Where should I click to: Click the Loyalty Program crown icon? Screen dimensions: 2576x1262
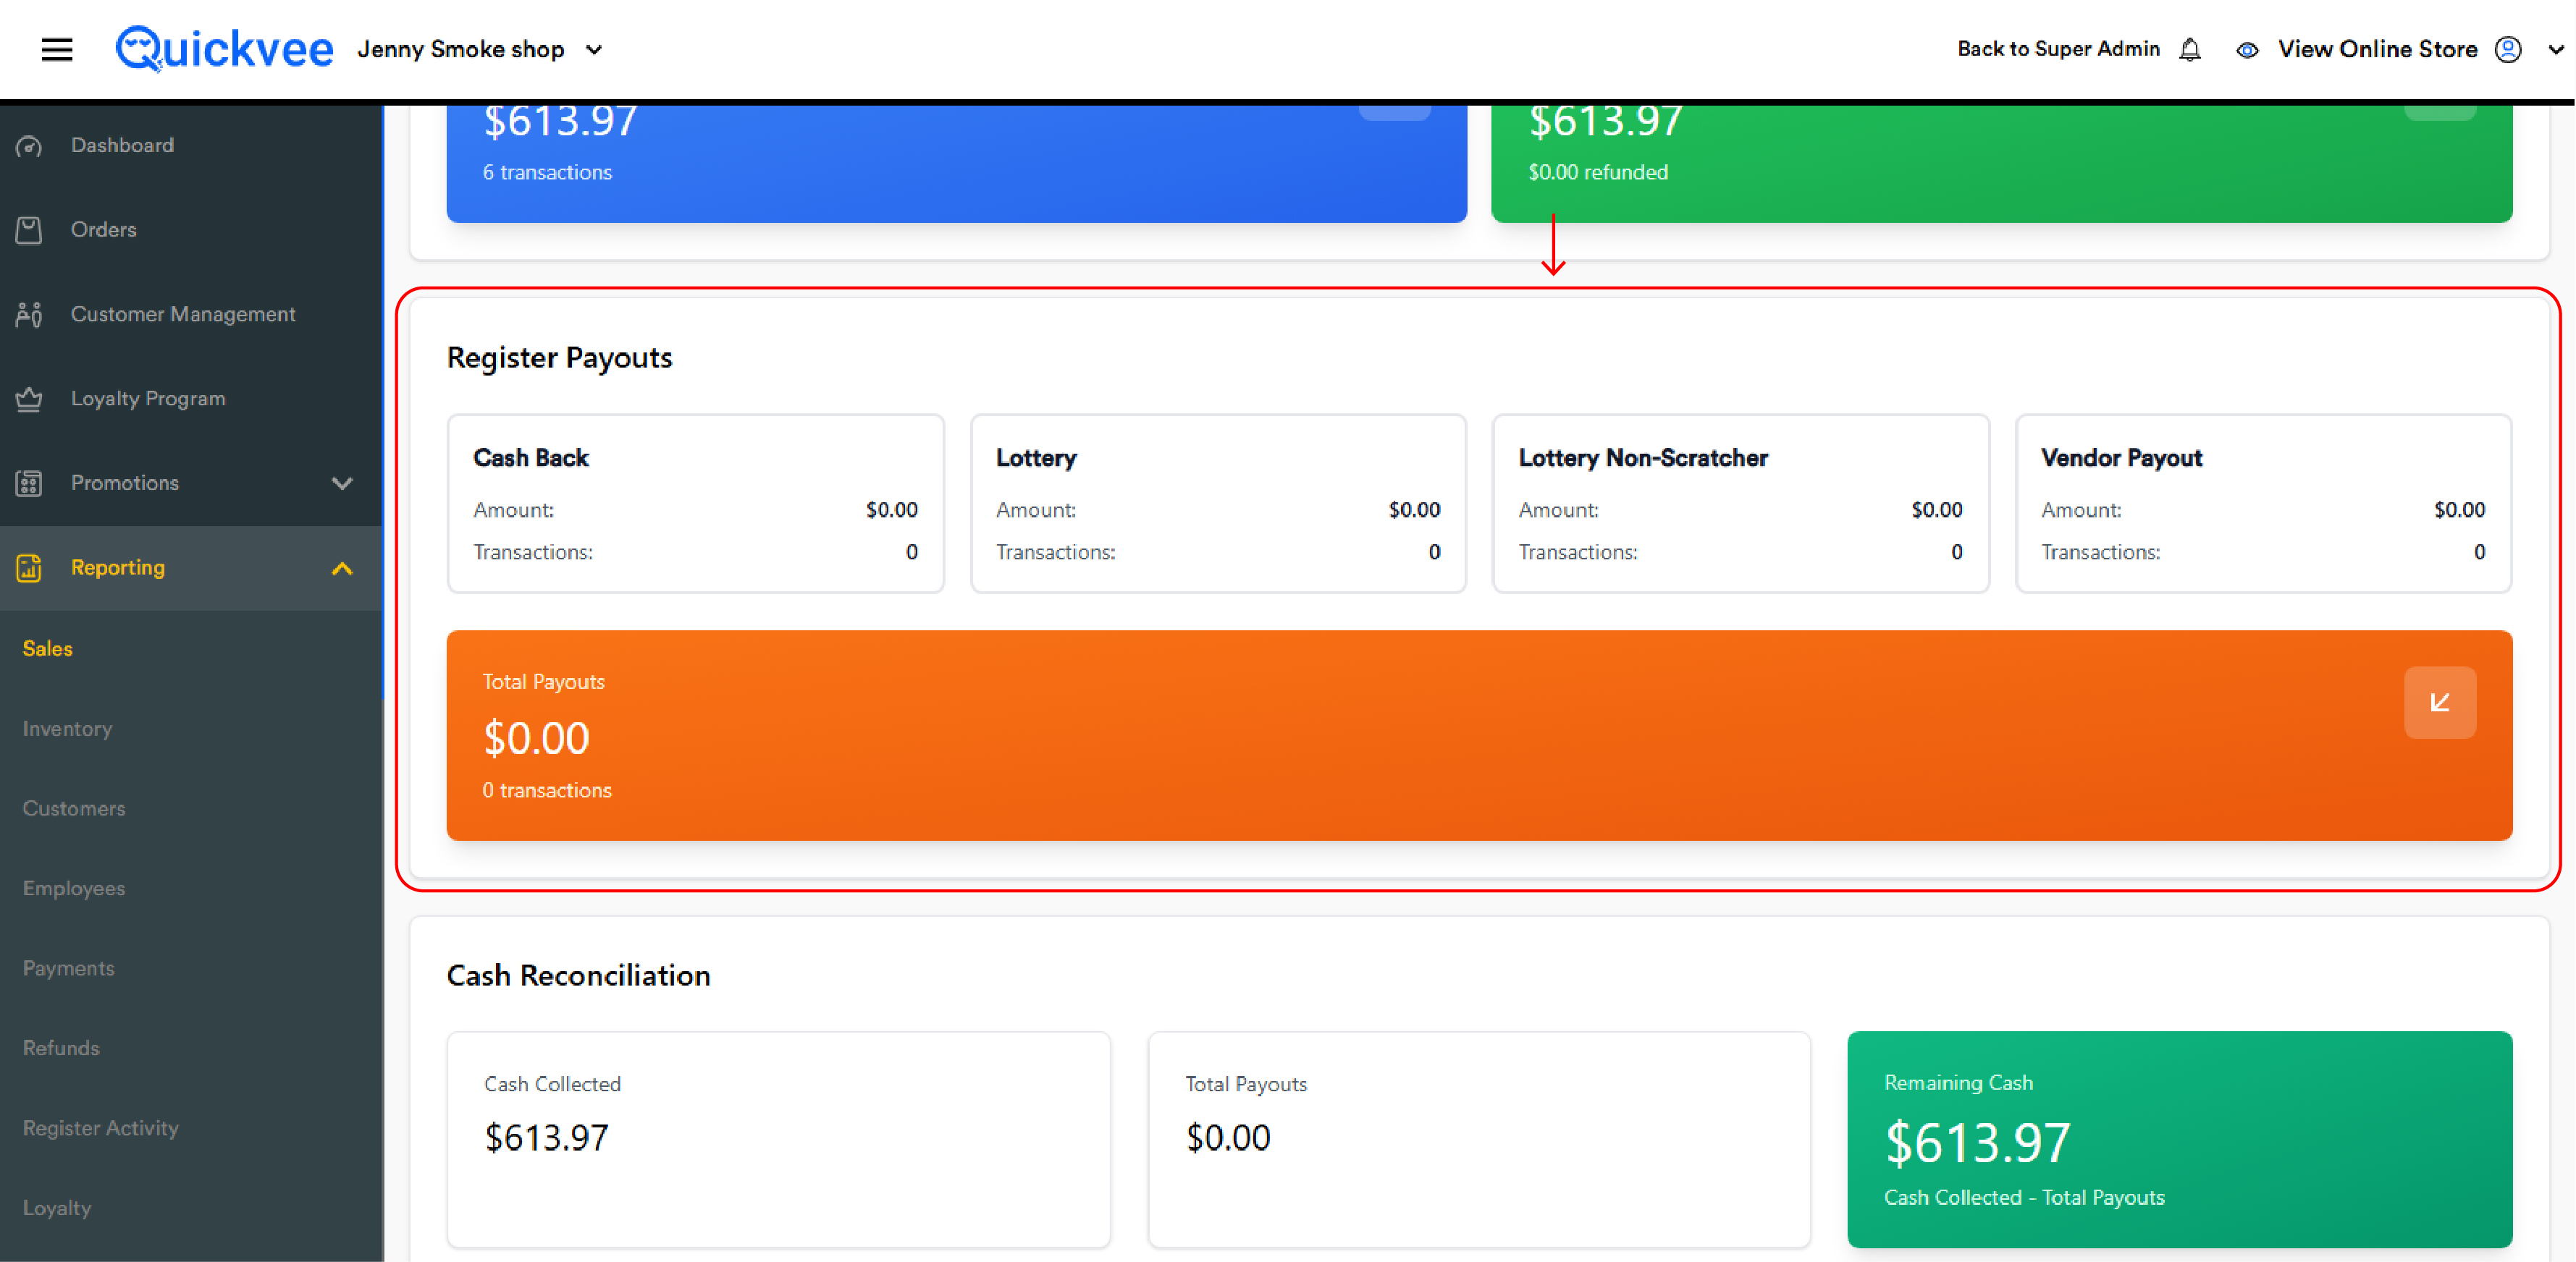(29, 399)
